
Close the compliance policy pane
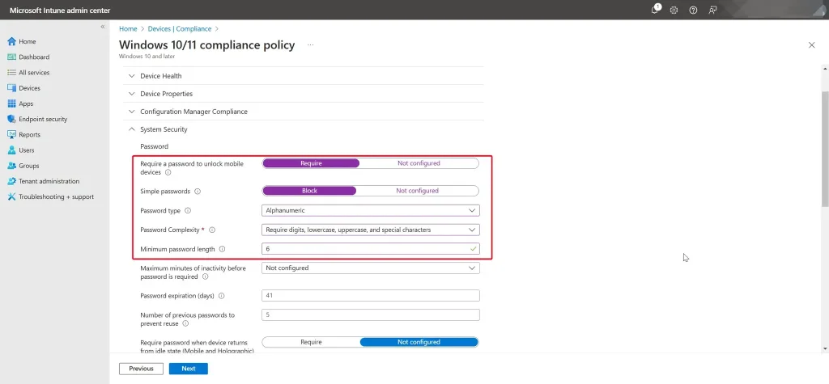811,45
